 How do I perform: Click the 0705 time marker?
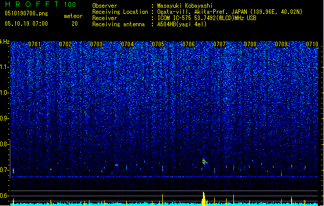[158, 44]
